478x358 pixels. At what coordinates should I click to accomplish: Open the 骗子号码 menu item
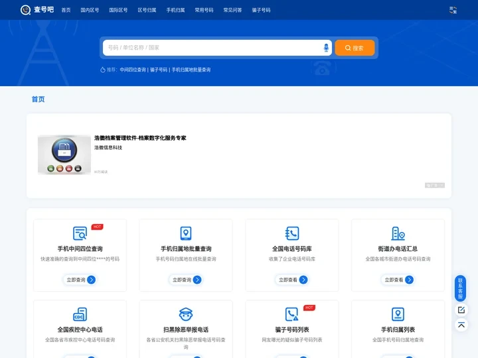(262, 10)
